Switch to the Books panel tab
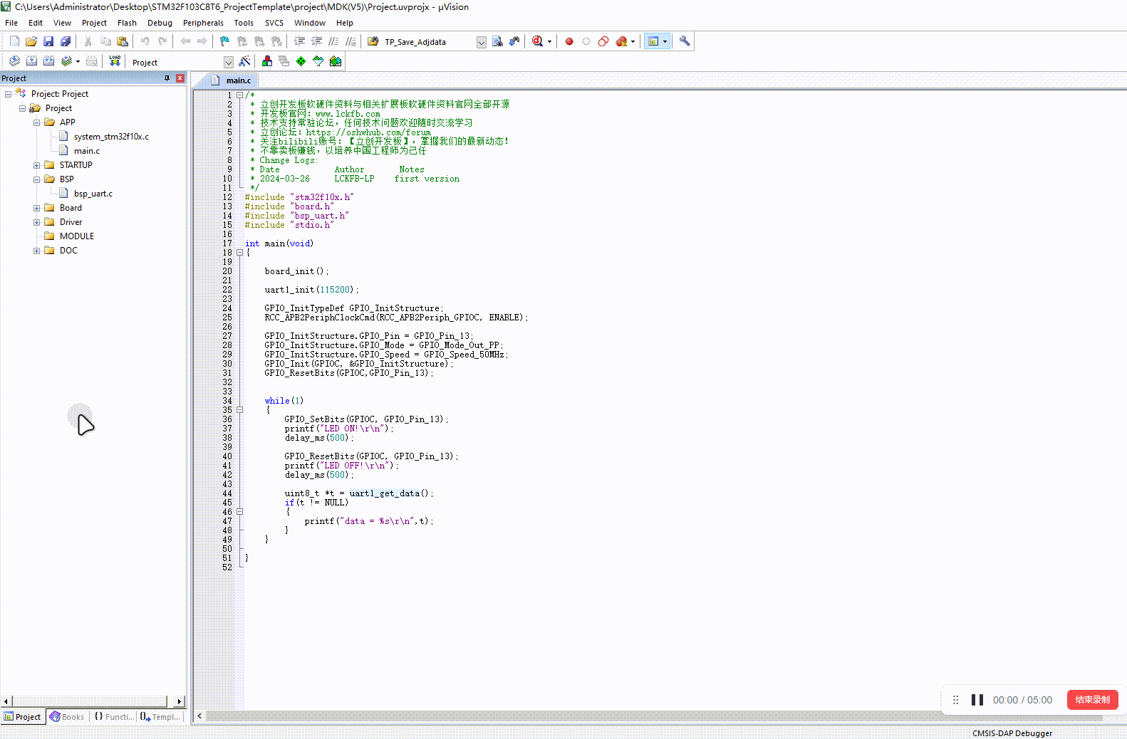 pos(66,717)
